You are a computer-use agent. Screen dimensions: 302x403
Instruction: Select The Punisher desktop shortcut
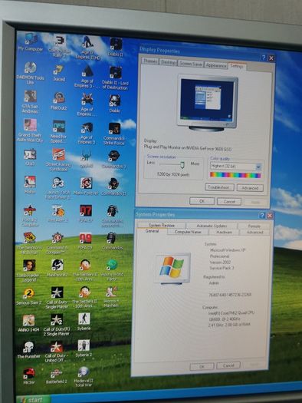[x=28, y=349]
